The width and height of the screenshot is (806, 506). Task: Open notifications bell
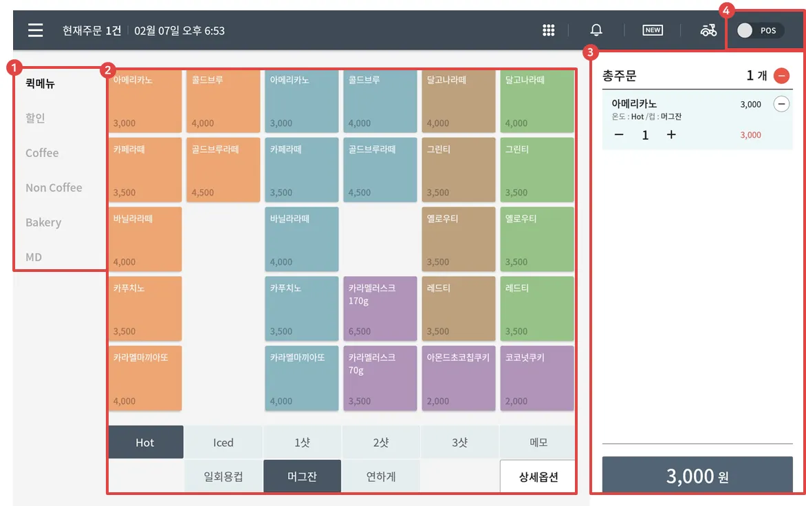pos(596,30)
